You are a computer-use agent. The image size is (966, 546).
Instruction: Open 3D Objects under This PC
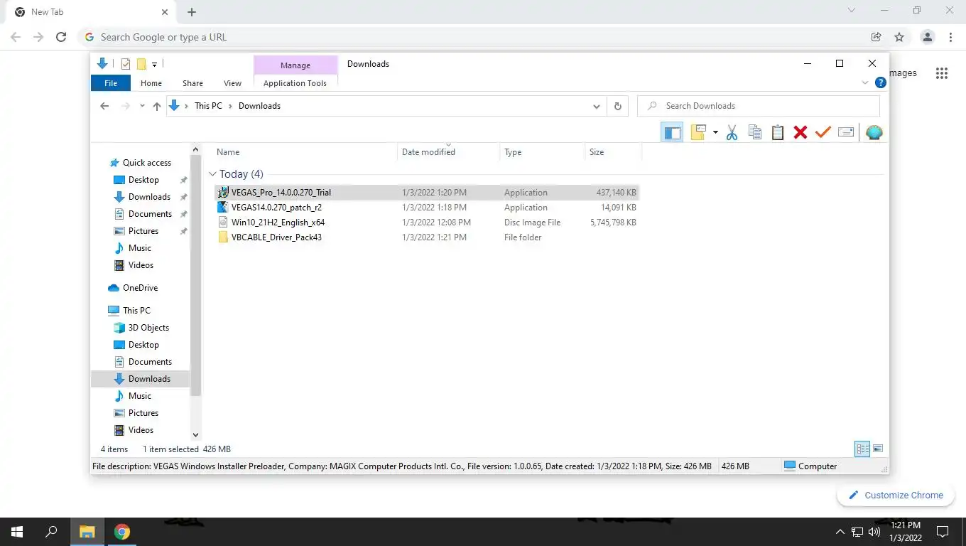(x=148, y=328)
